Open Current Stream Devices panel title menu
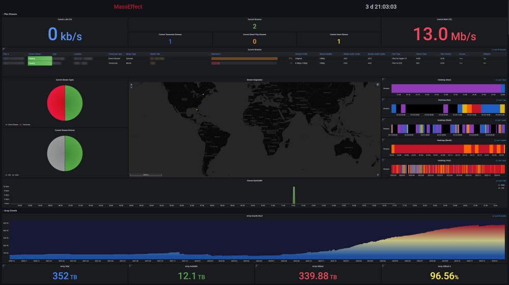Viewport: 509px width, 285px height. (x=65, y=130)
